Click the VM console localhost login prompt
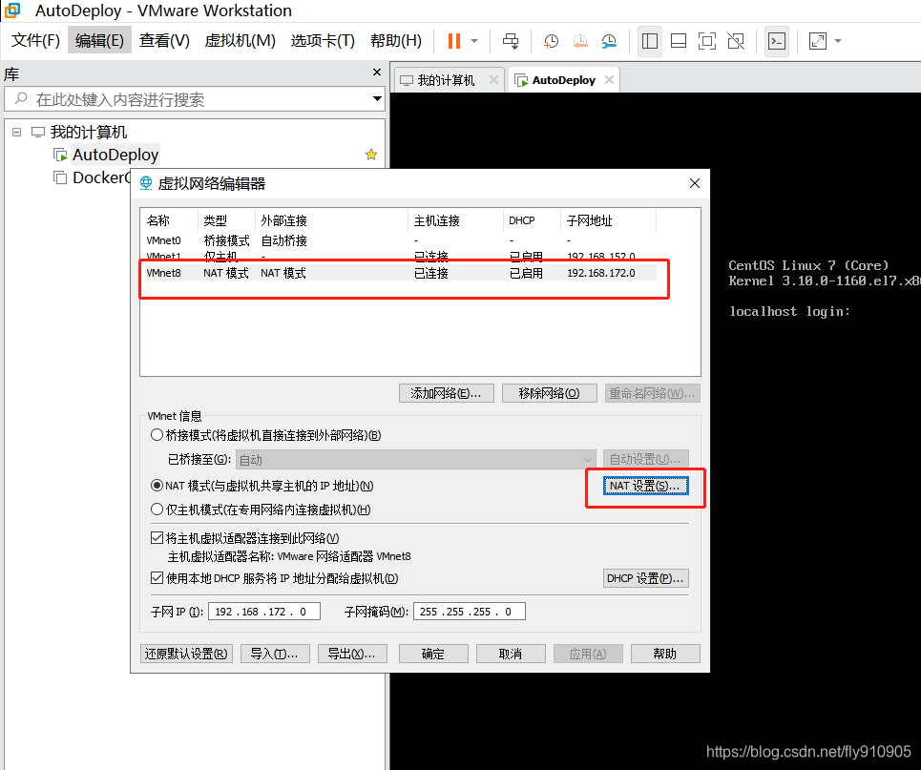921x770 pixels. 789,311
